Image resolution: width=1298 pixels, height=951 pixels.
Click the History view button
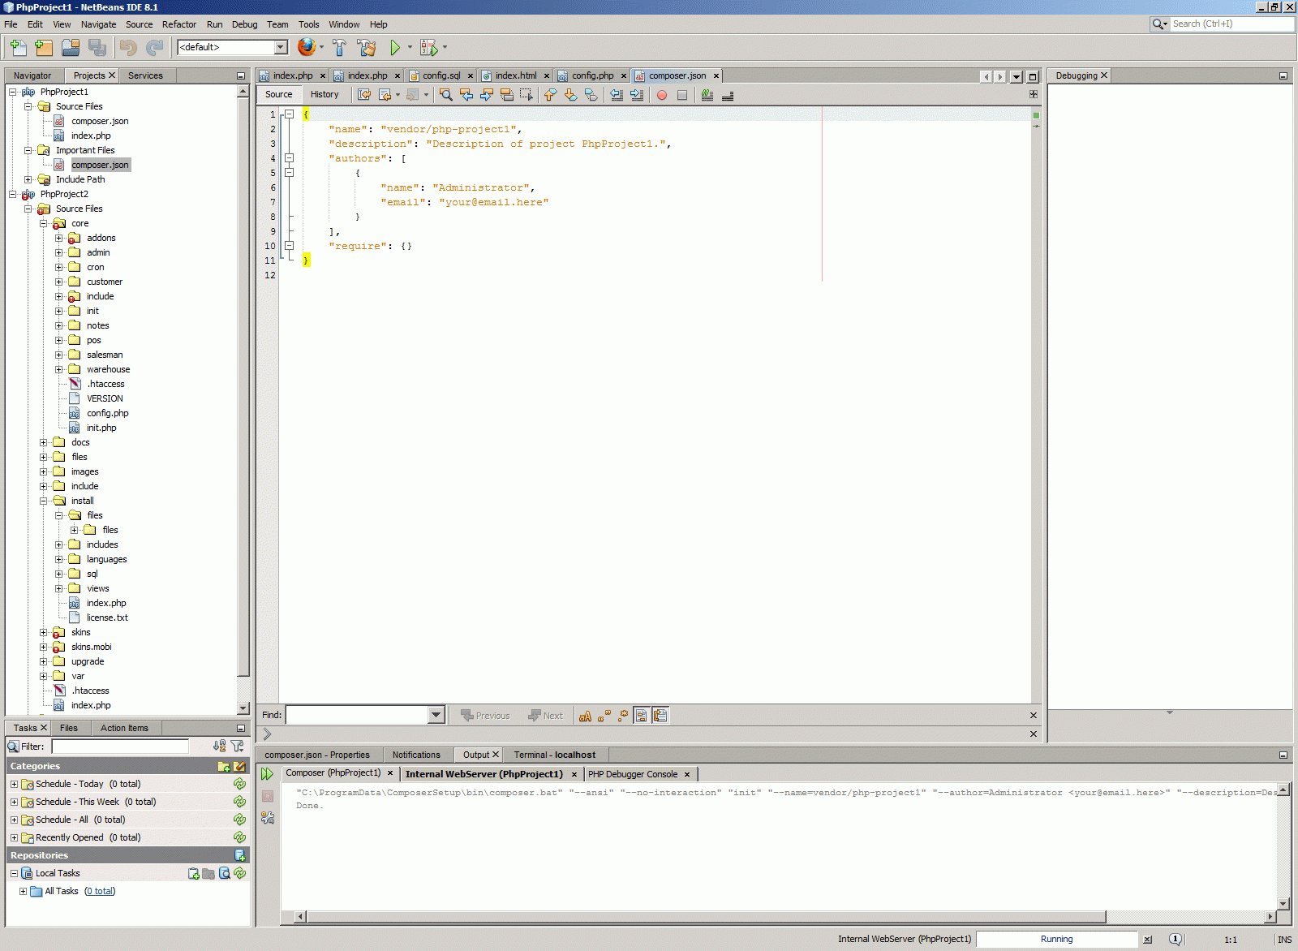324,94
